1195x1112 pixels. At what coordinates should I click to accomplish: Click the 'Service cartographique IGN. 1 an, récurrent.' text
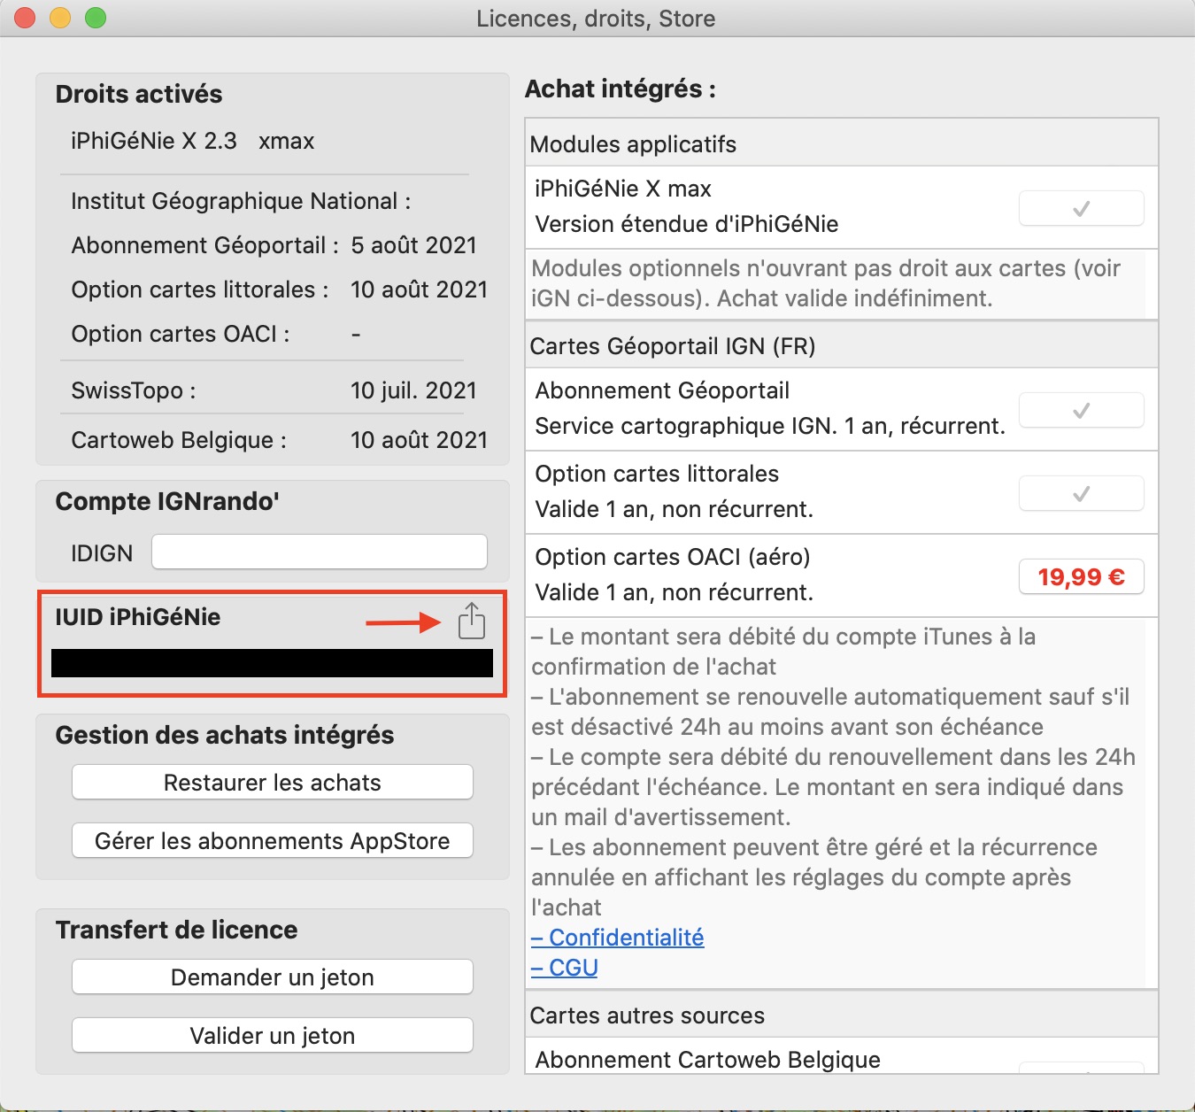coord(770,427)
